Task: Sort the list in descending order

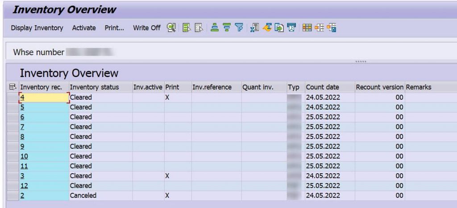Action: (227, 28)
